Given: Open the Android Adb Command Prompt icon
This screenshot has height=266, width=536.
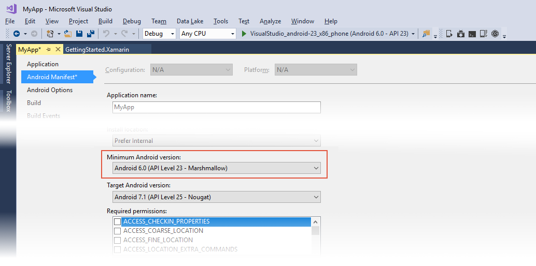Looking at the screenshot, I should [472, 34].
